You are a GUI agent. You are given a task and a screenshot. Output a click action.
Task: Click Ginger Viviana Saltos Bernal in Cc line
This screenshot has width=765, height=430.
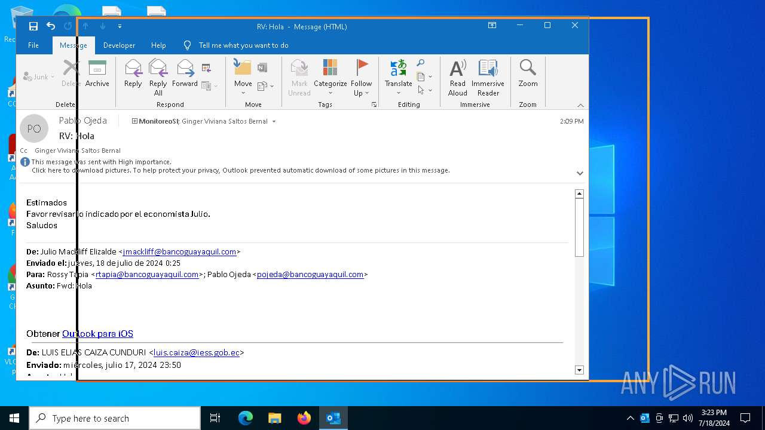78,150
